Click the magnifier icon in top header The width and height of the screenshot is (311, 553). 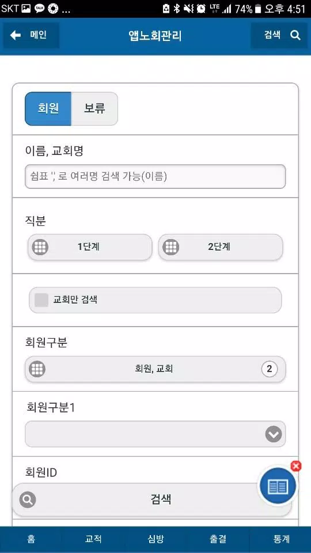[295, 35]
